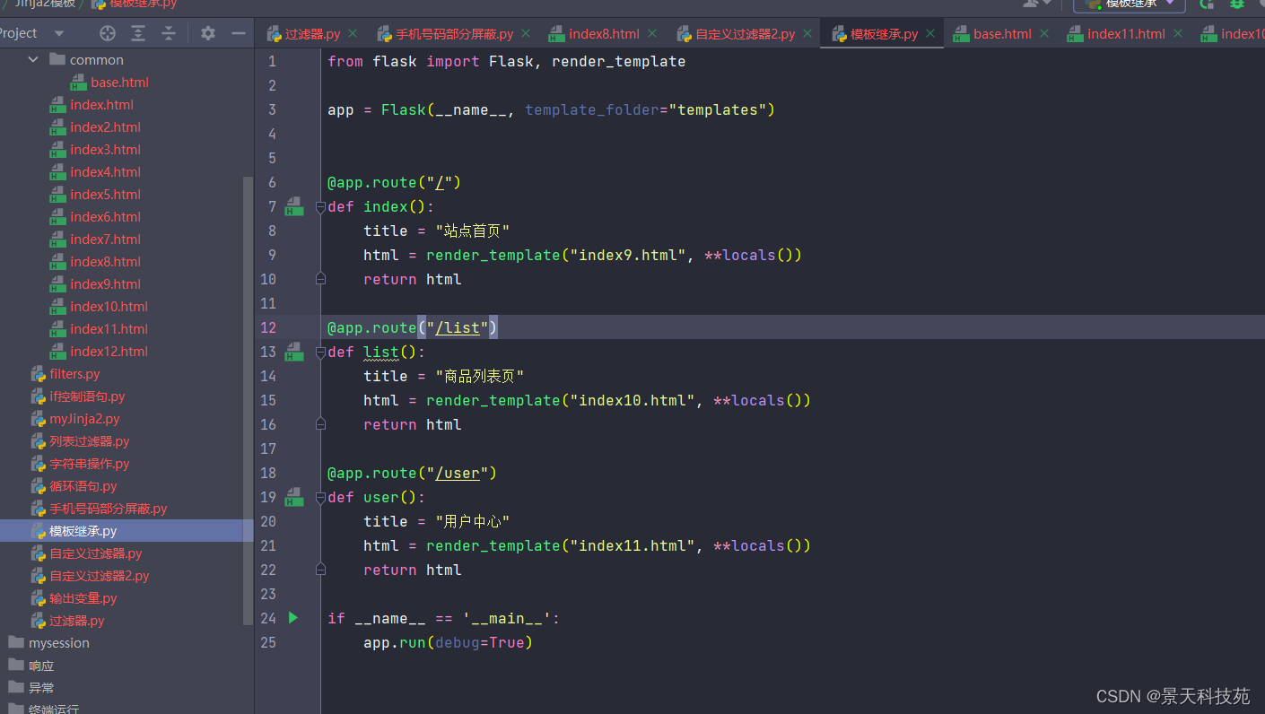Click fold end marker at line 22
The image size is (1265, 714).
[x=320, y=570]
